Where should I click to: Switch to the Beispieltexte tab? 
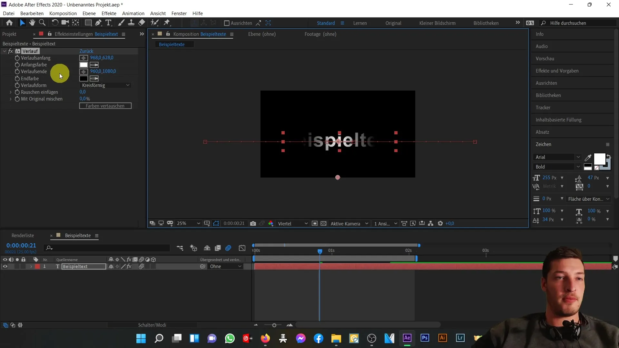tap(172, 44)
